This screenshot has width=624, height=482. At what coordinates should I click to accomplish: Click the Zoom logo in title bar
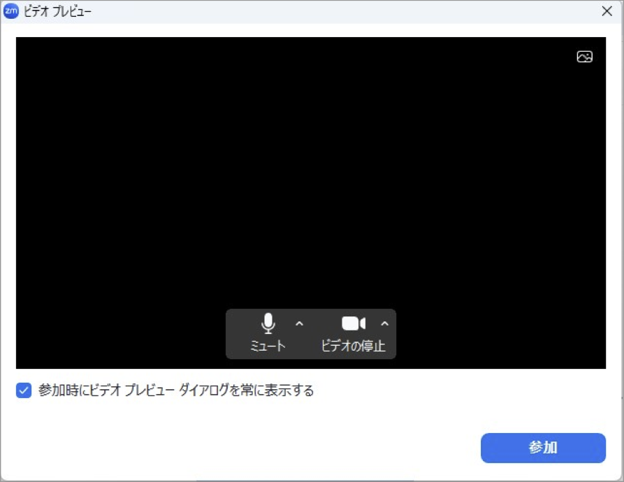click(x=11, y=11)
